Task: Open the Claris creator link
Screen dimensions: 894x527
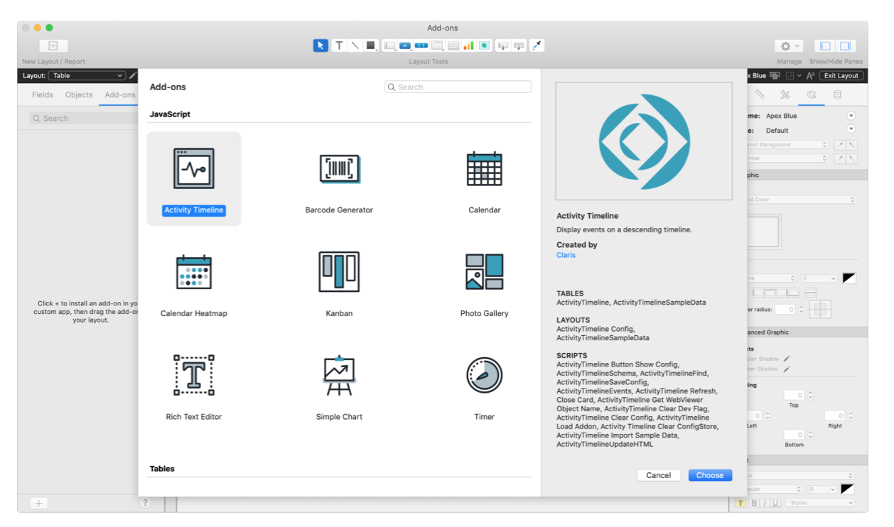Action: tap(566, 255)
